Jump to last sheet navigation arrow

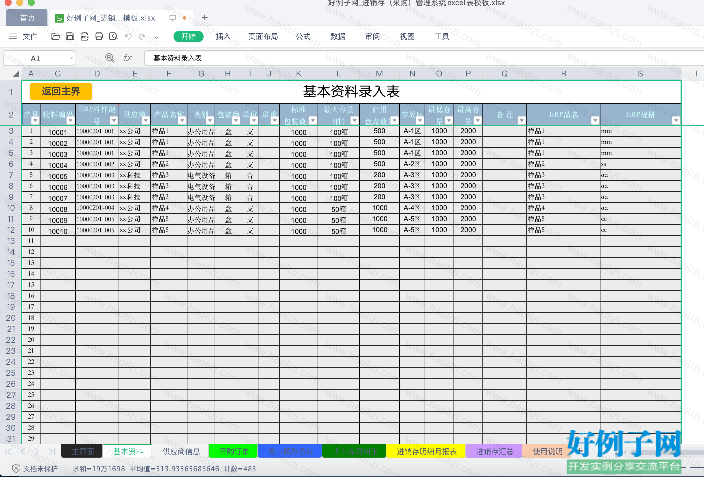52,452
